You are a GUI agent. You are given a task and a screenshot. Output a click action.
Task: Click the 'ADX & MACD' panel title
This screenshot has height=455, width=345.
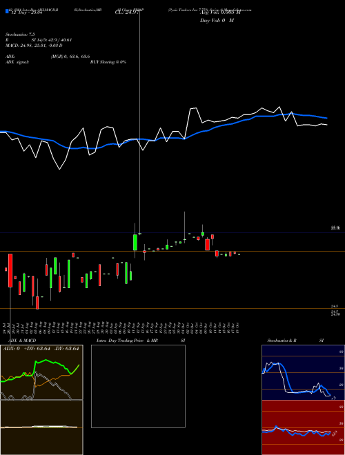pyautogui.click(x=22, y=341)
